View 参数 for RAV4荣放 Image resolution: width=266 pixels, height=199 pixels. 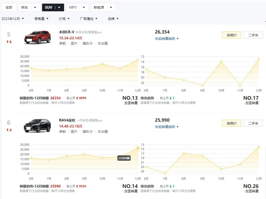coord(62,131)
